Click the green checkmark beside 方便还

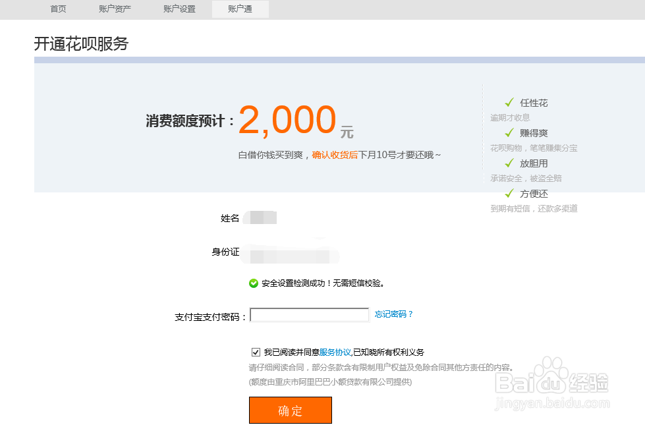tap(509, 193)
